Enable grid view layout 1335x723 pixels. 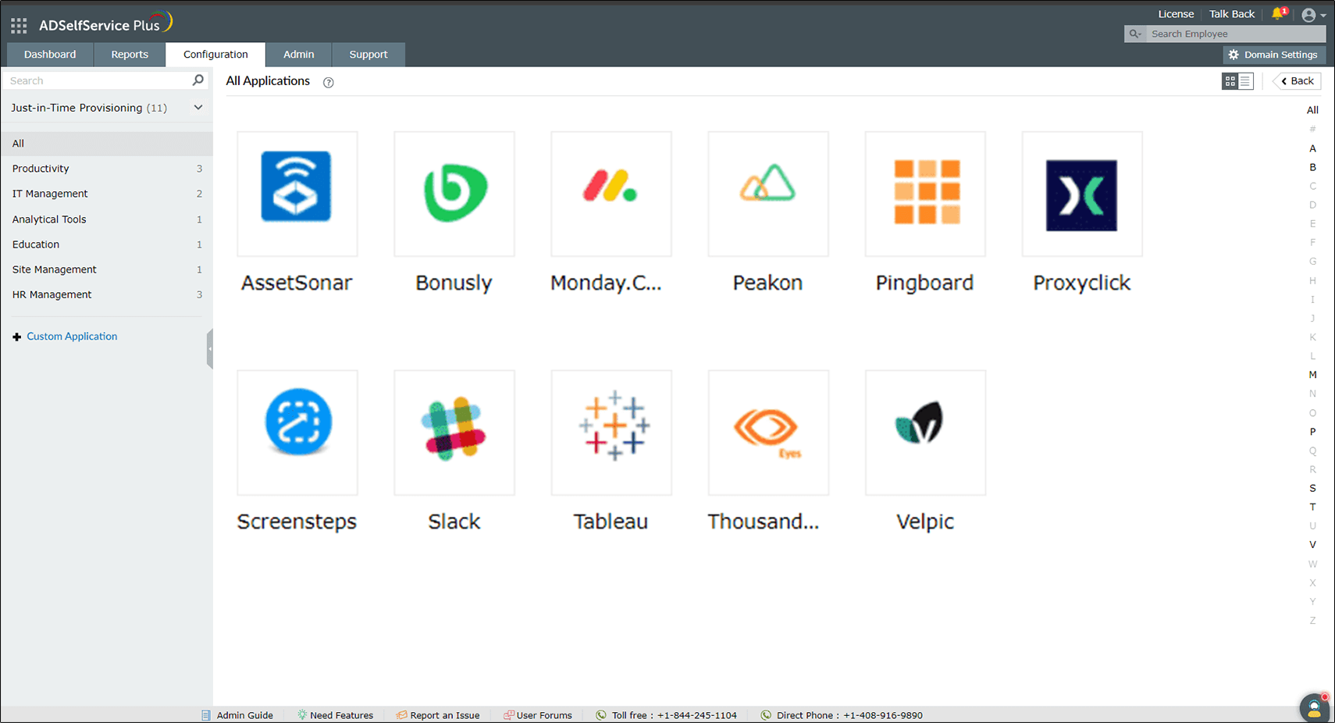tap(1230, 80)
